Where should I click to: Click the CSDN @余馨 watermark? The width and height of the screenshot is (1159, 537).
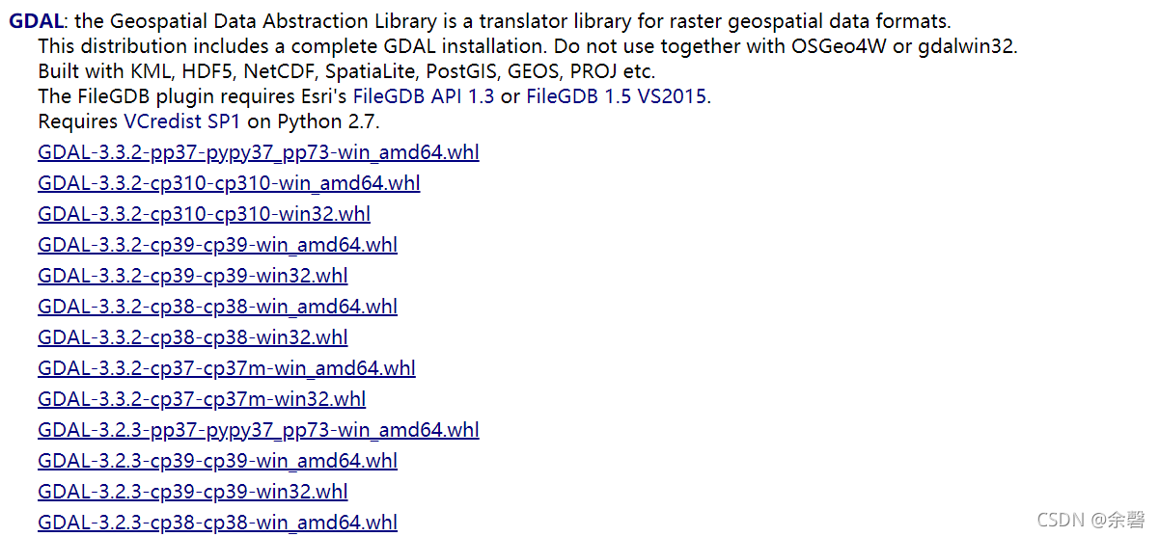click(1090, 521)
